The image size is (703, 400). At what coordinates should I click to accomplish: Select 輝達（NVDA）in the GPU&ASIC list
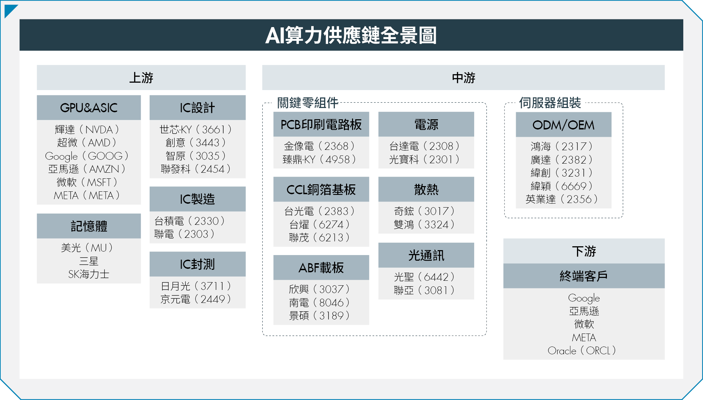(x=88, y=129)
